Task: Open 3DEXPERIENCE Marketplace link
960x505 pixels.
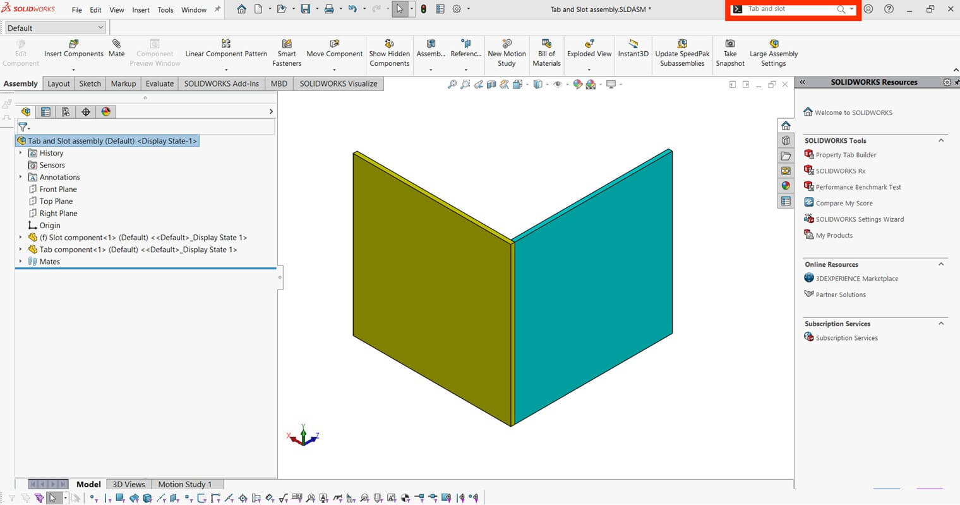Action: click(x=856, y=279)
